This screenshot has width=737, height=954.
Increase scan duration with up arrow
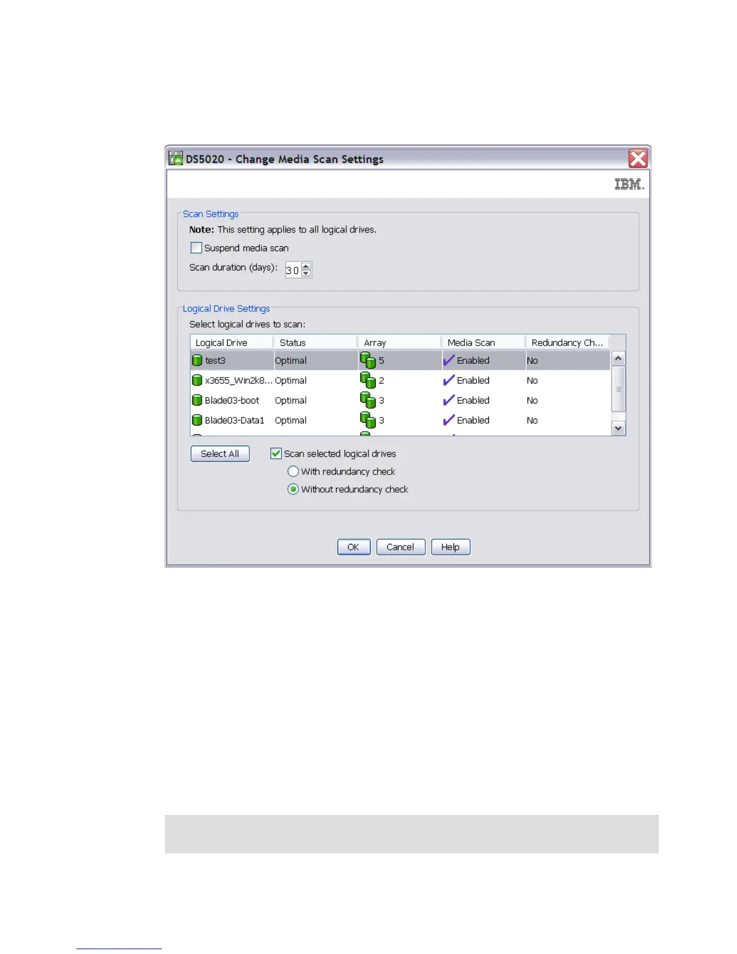pyautogui.click(x=306, y=266)
